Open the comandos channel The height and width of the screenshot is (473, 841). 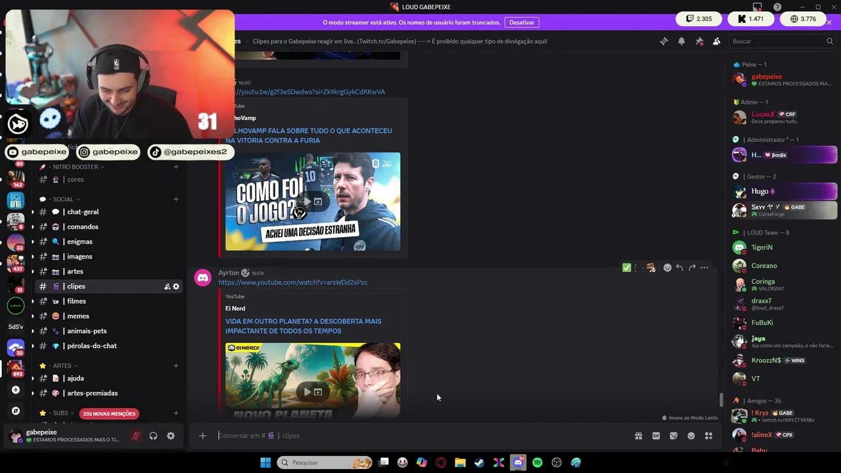[108, 227]
